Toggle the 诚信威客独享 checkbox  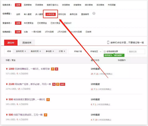(x=105, y=51)
